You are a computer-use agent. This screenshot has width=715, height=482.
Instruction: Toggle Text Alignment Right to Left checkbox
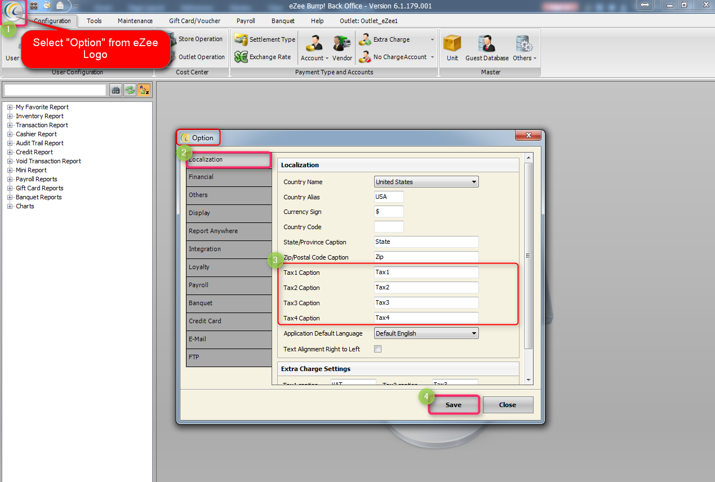coord(378,349)
